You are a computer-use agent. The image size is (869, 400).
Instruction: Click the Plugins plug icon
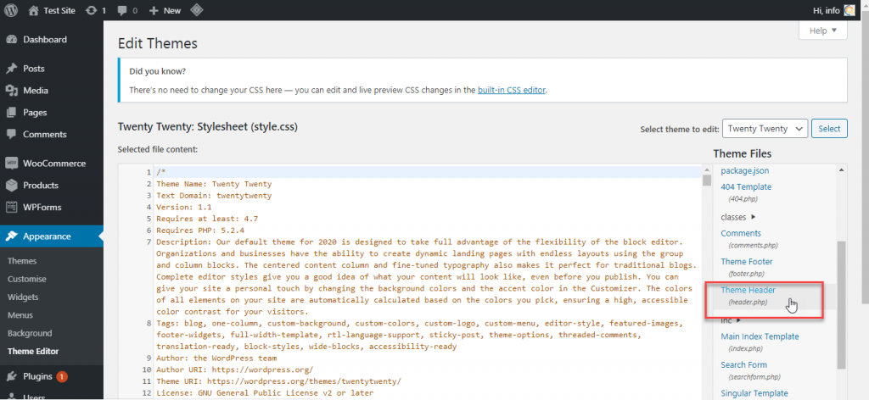click(x=11, y=376)
